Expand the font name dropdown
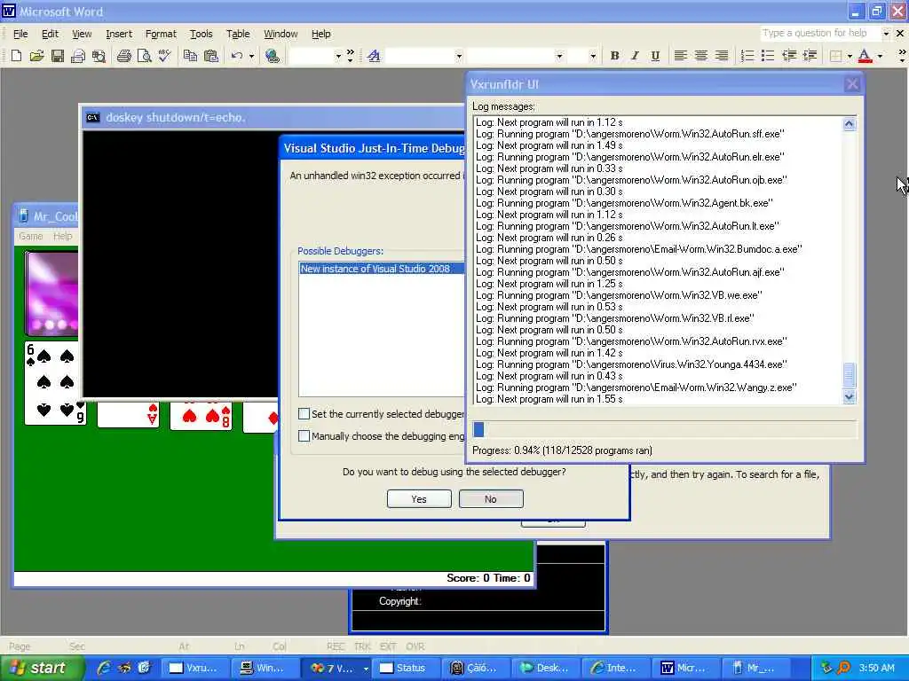 559,56
